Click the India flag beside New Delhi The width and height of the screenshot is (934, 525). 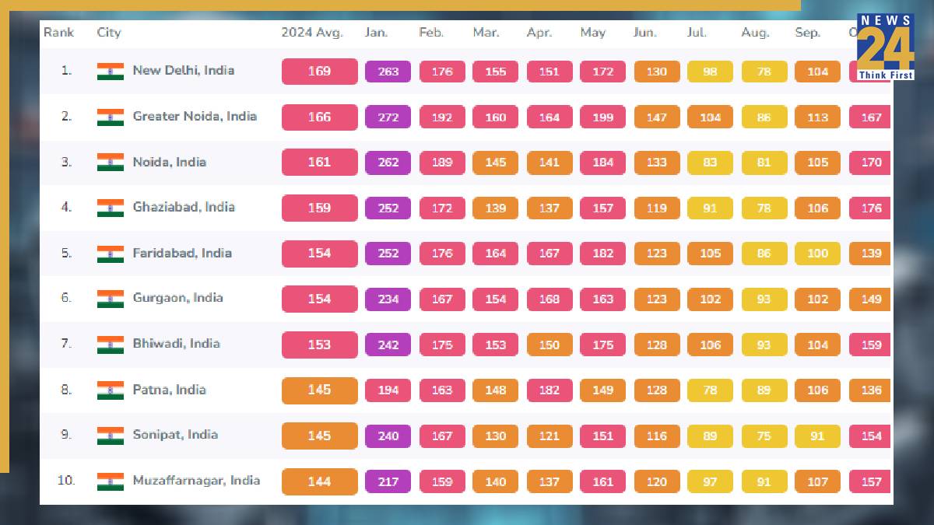click(x=111, y=71)
